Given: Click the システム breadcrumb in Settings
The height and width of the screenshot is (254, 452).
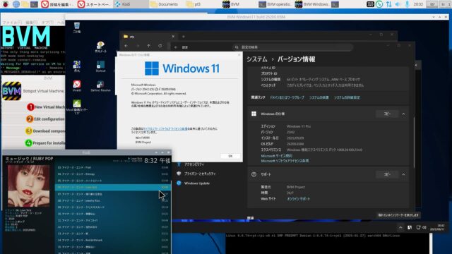Looking at the screenshot, I should click(x=256, y=59).
